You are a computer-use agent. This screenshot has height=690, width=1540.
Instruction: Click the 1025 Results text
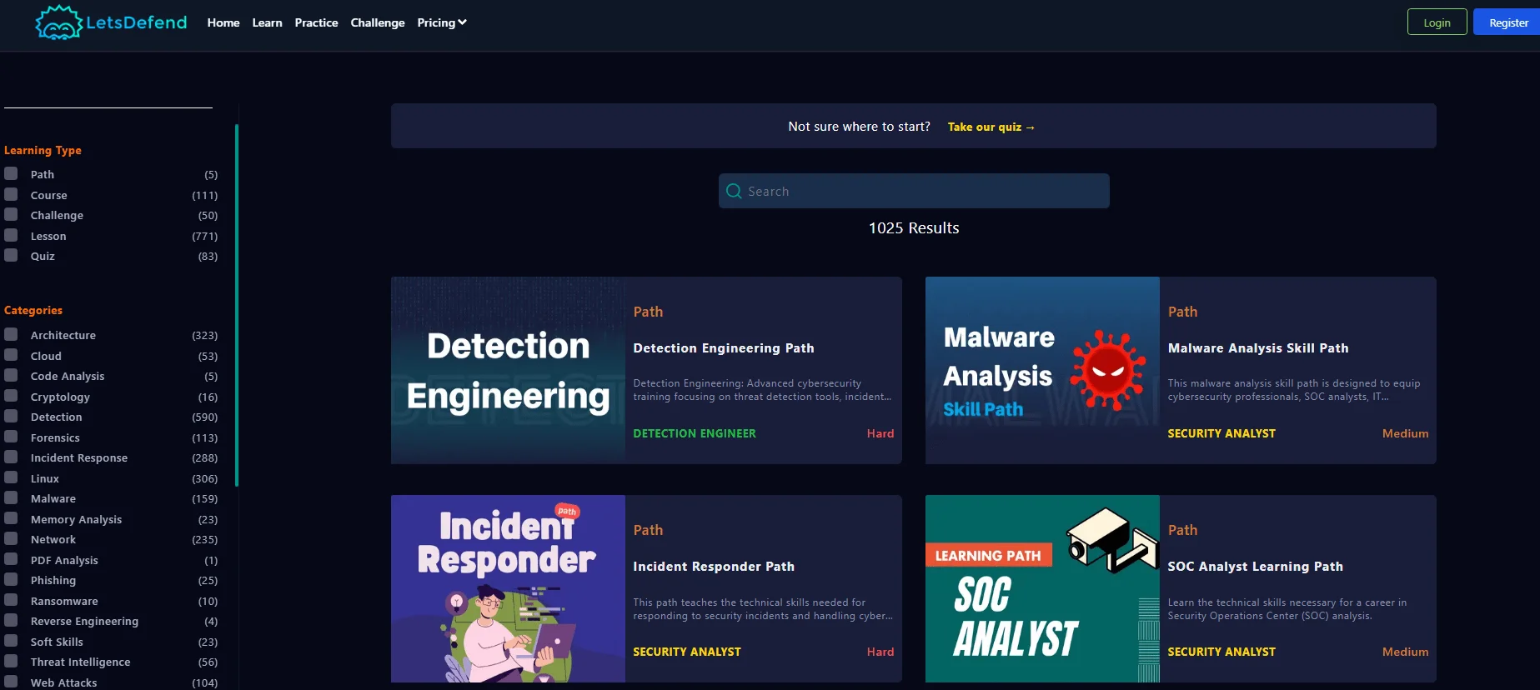click(x=914, y=227)
